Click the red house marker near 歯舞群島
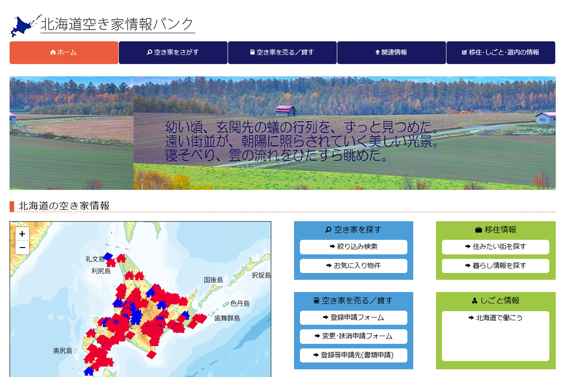 (201, 318)
